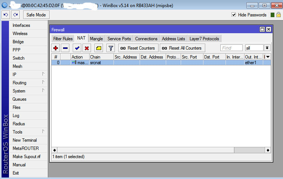
Task: Click the Undo arrow in main toolbar
Action: point(6,15)
